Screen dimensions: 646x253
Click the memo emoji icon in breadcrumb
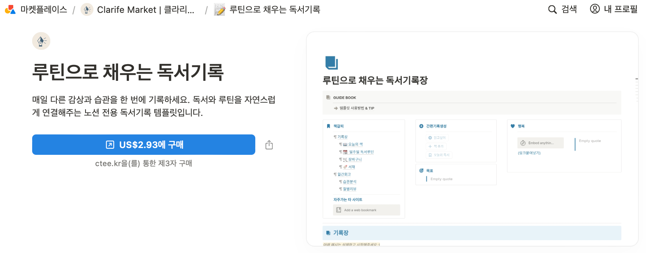(219, 9)
